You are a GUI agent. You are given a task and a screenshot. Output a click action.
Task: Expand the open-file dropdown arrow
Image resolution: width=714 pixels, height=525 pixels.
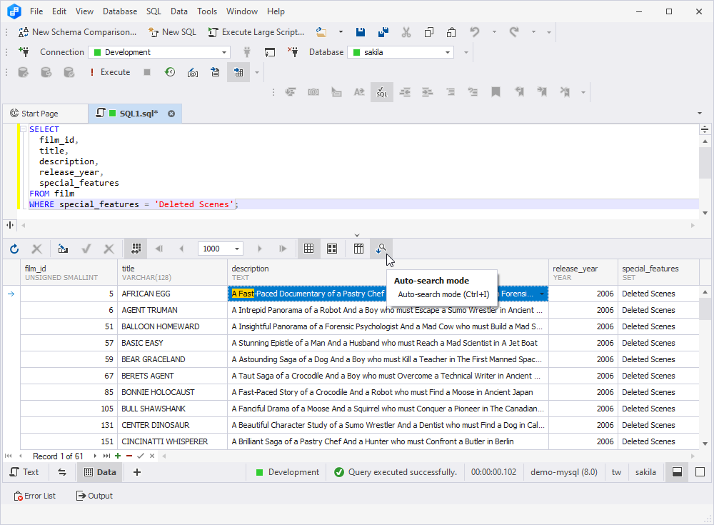341,32
